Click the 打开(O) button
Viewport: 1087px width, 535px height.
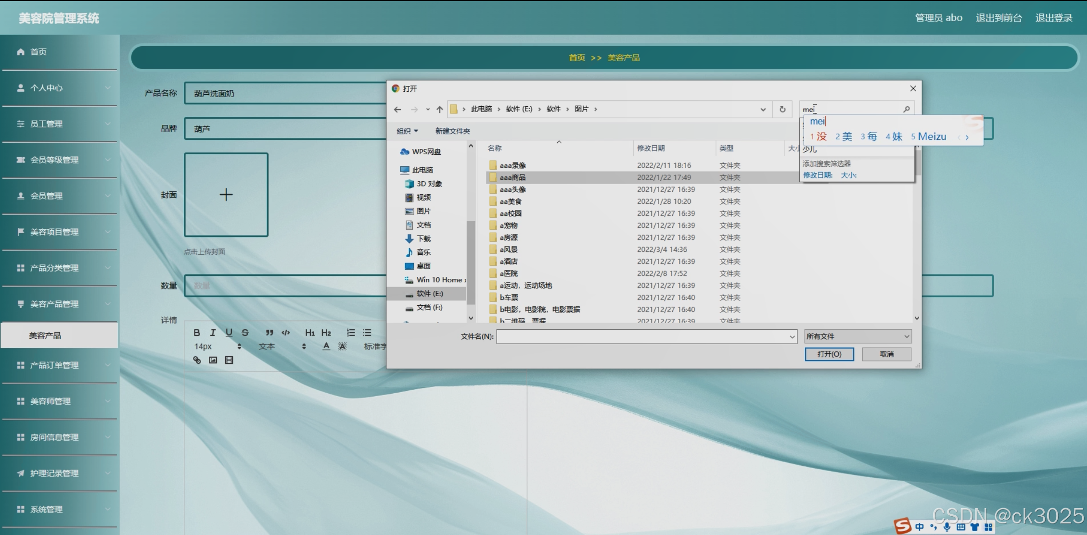click(x=829, y=354)
